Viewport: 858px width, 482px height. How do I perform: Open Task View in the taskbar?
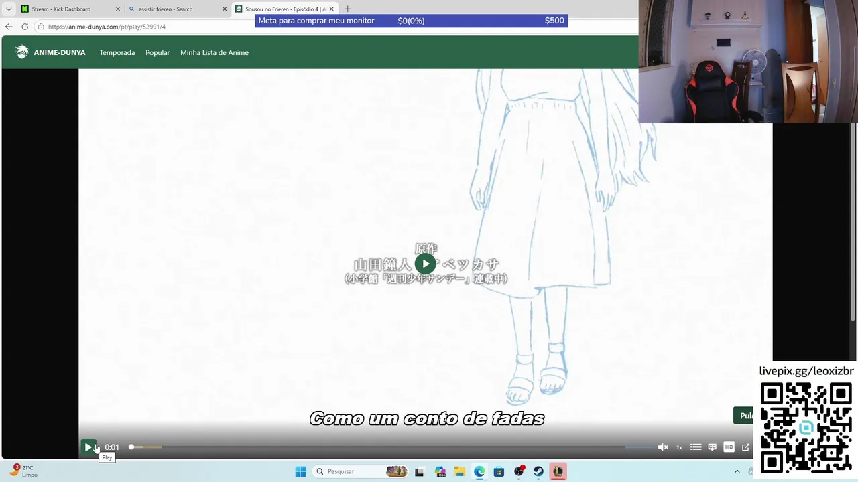(x=420, y=471)
